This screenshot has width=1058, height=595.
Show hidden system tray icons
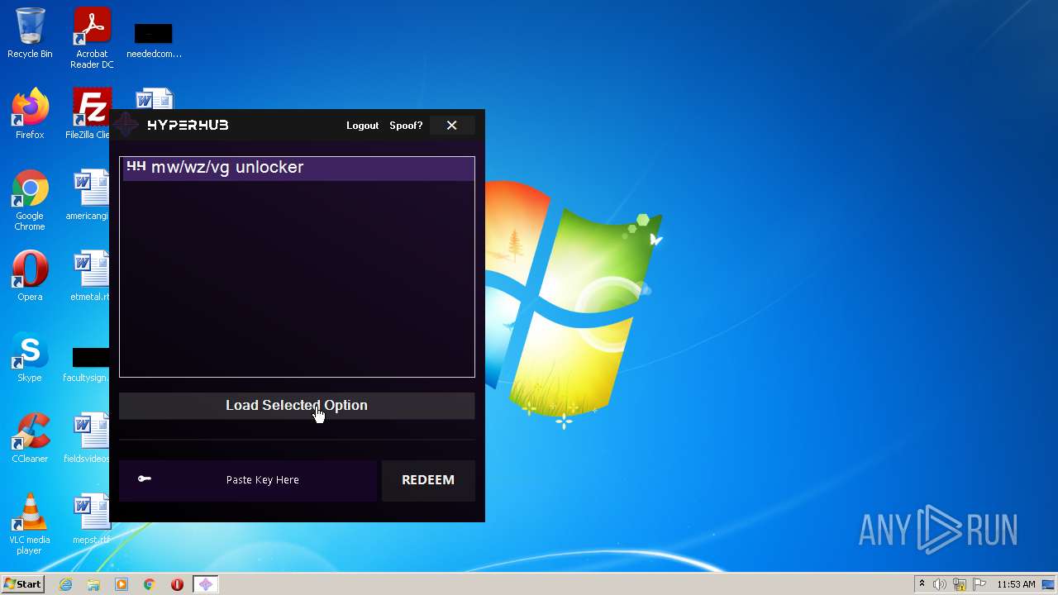coord(922,584)
